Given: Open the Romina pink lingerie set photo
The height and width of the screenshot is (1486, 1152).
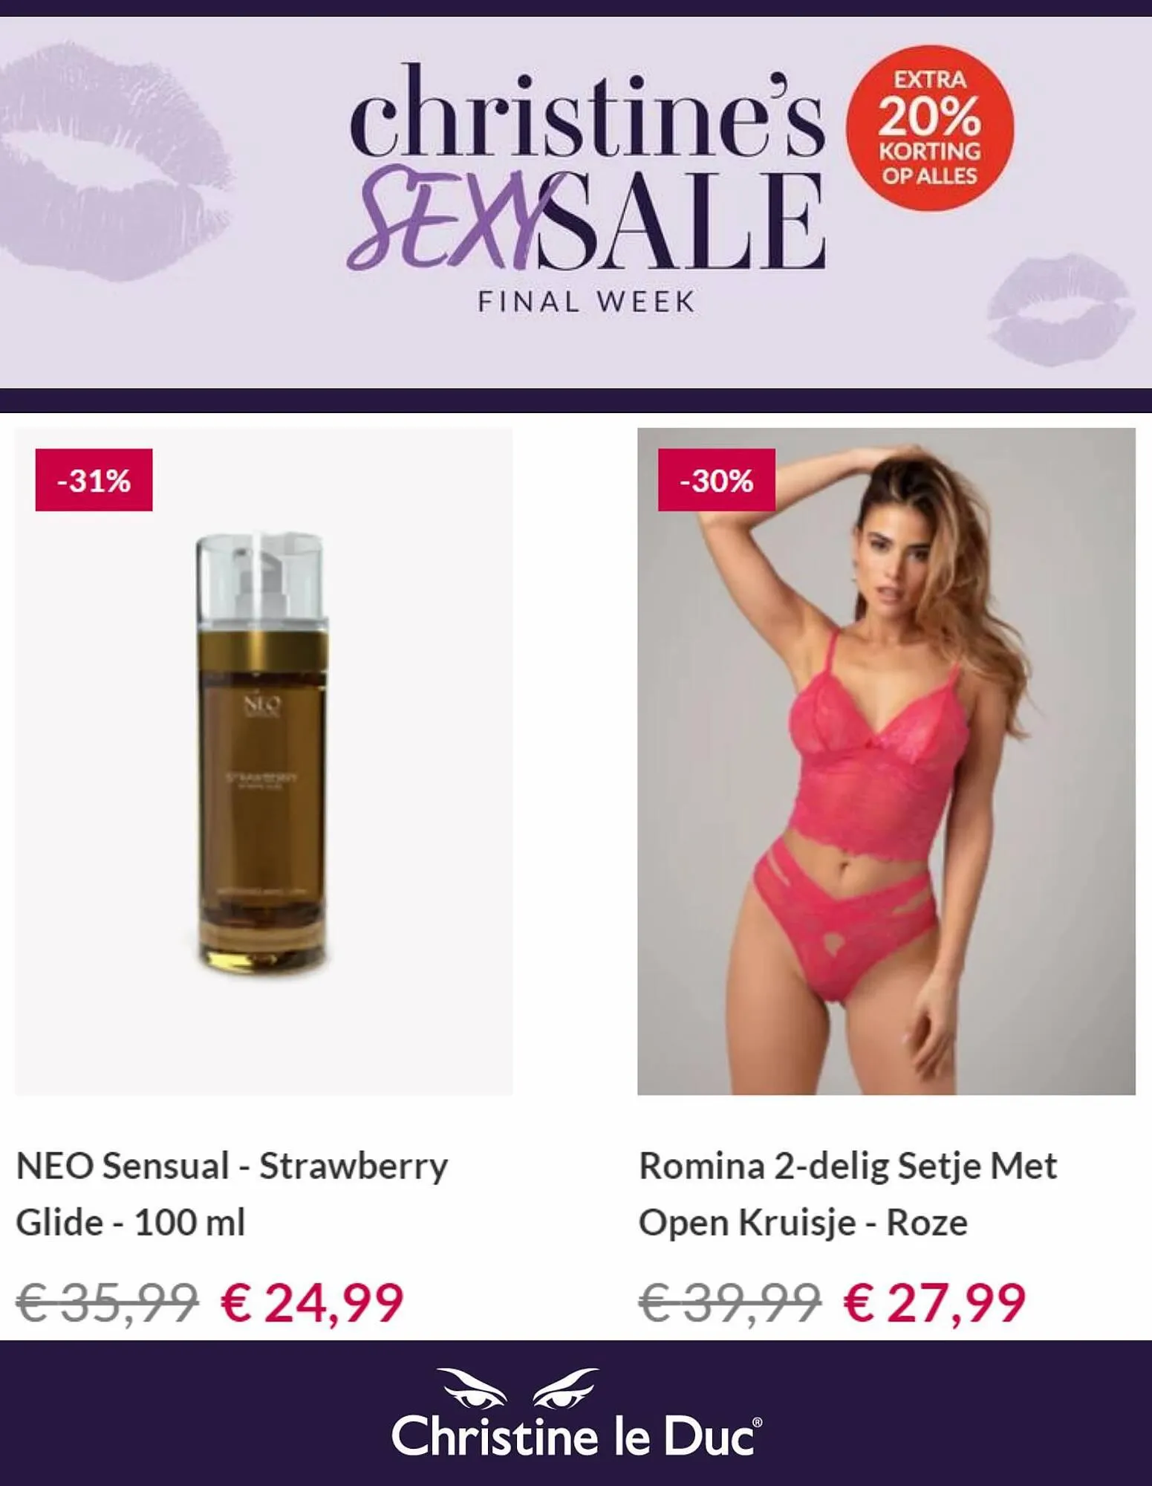Looking at the screenshot, I should 886,761.
